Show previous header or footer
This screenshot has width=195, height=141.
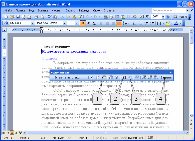tap(150, 77)
